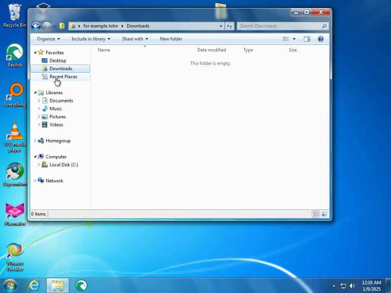This screenshot has width=391, height=293.
Task: Open the Documents library
Action: pyautogui.click(x=61, y=101)
